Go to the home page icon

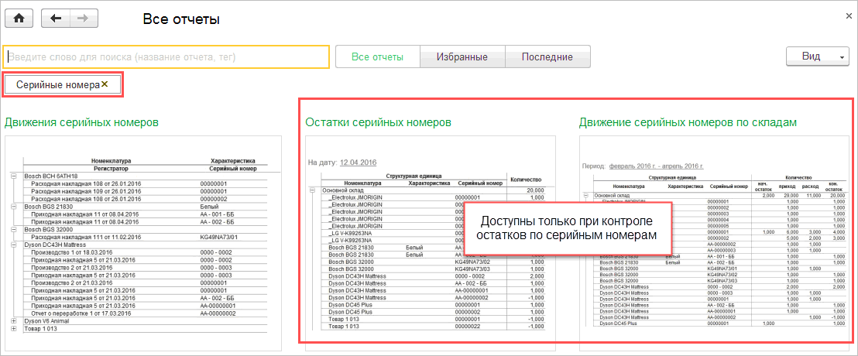19,18
